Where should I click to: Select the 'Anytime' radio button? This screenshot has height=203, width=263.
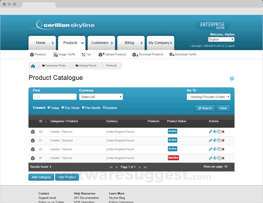104,108
